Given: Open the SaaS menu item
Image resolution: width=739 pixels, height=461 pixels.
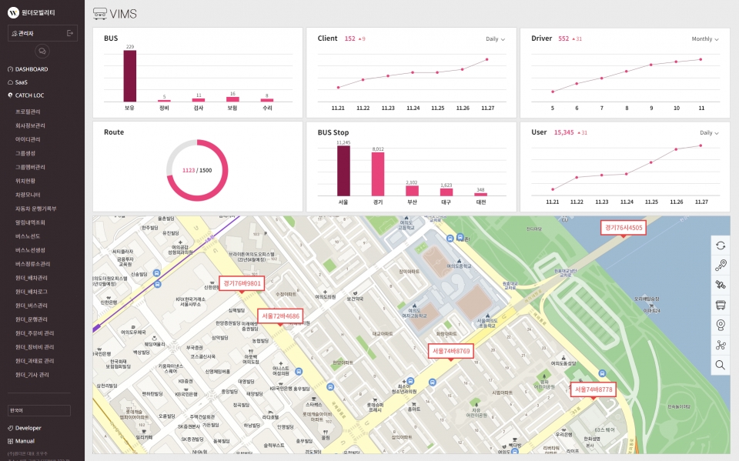Looking at the screenshot, I should (21, 82).
